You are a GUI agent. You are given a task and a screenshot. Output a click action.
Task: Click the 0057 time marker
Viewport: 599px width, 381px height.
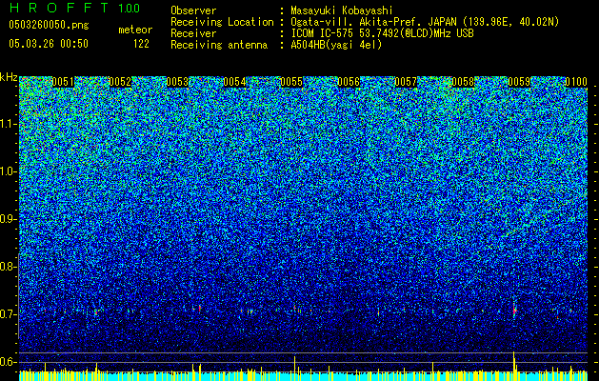pyautogui.click(x=406, y=82)
